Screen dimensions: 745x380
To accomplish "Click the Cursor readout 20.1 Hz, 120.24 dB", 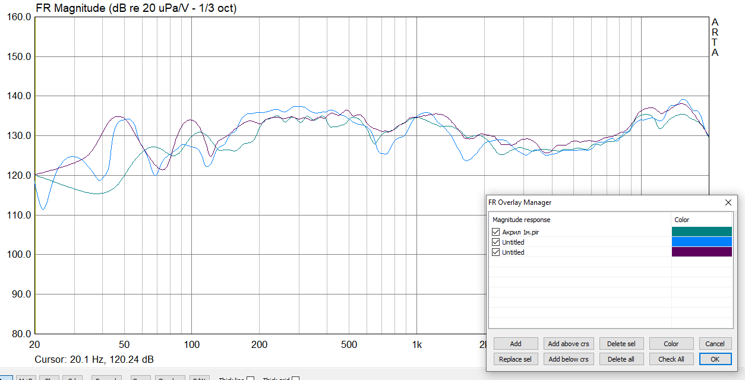I will click(x=94, y=360).
